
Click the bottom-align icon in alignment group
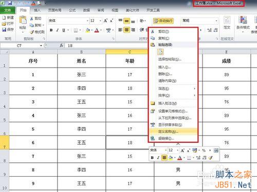pyautogui.click(x=133, y=21)
